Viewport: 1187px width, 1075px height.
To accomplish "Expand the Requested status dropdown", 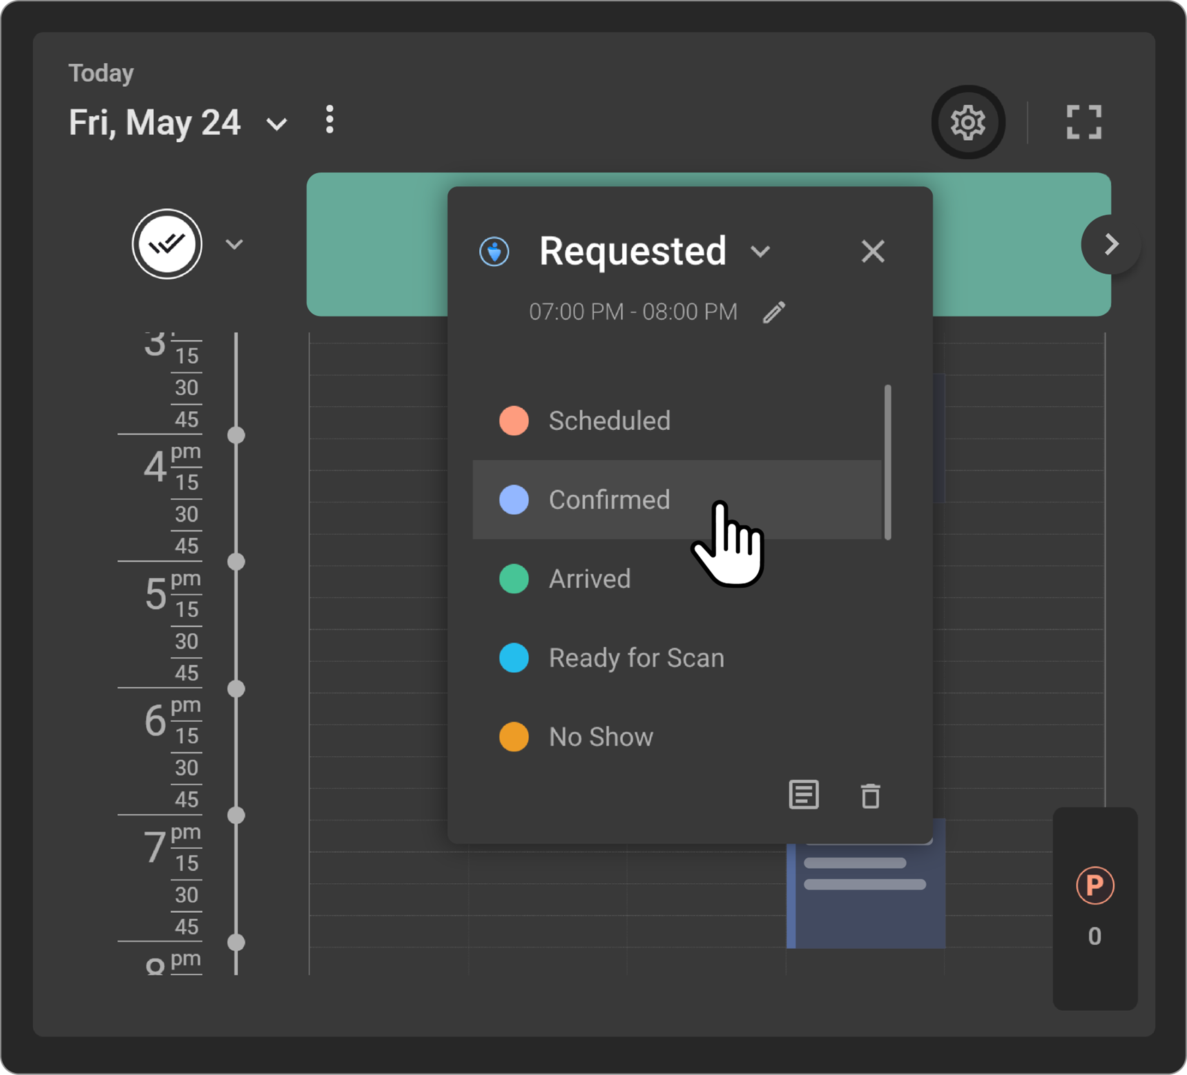I will 760,252.
